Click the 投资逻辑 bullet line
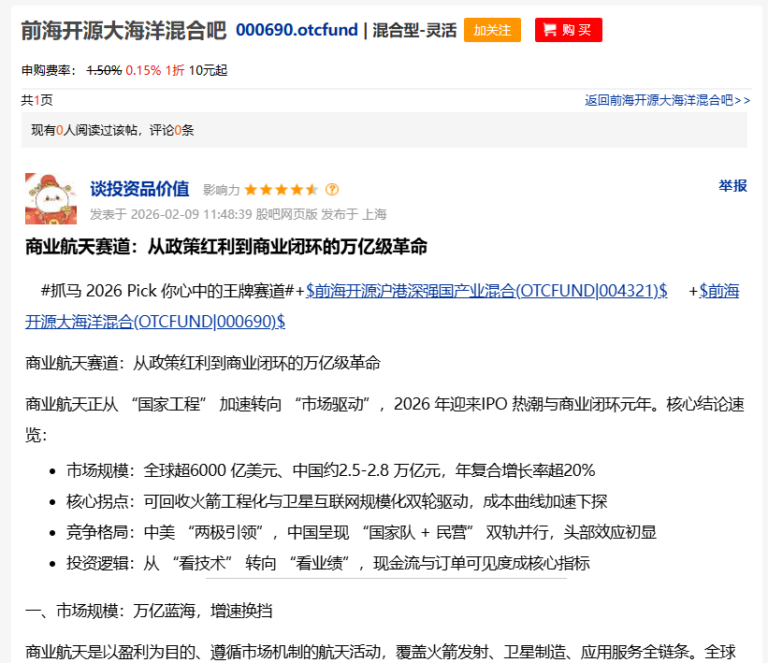Image resolution: width=768 pixels, height=663 pixels. pos(327,563)
